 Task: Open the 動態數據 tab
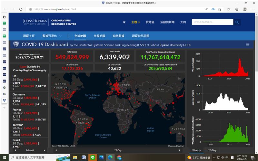coord(119,36)
